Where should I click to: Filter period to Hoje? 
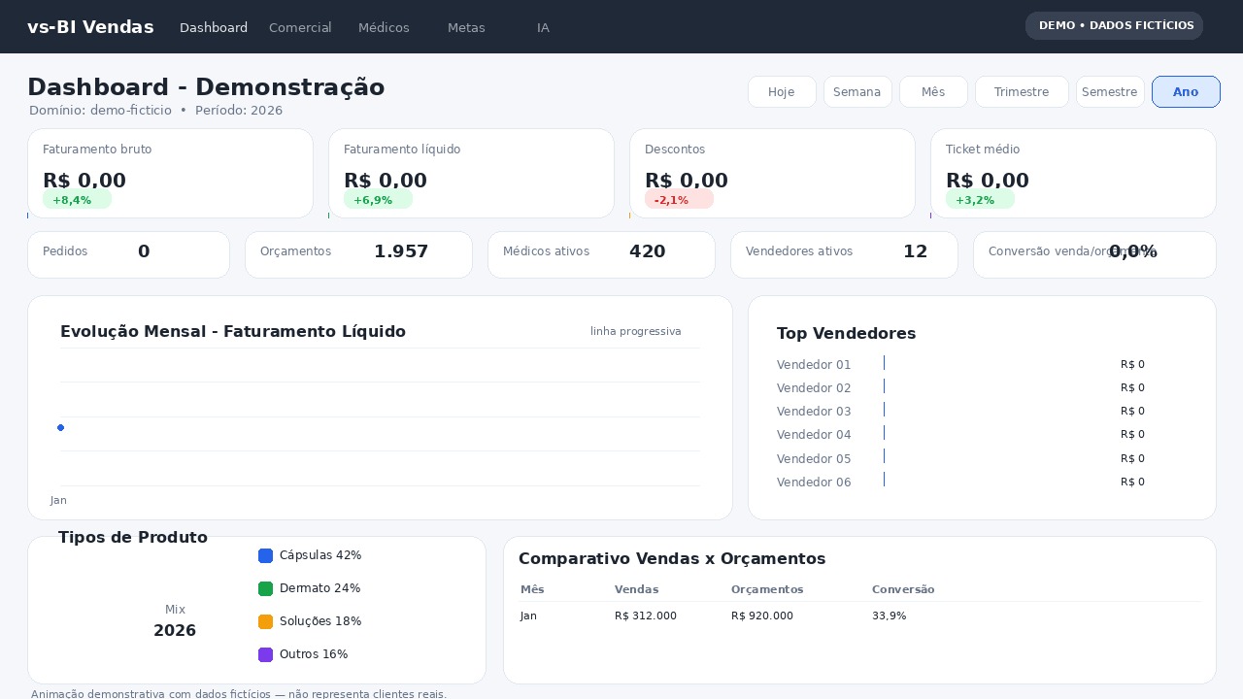point(782,91)
